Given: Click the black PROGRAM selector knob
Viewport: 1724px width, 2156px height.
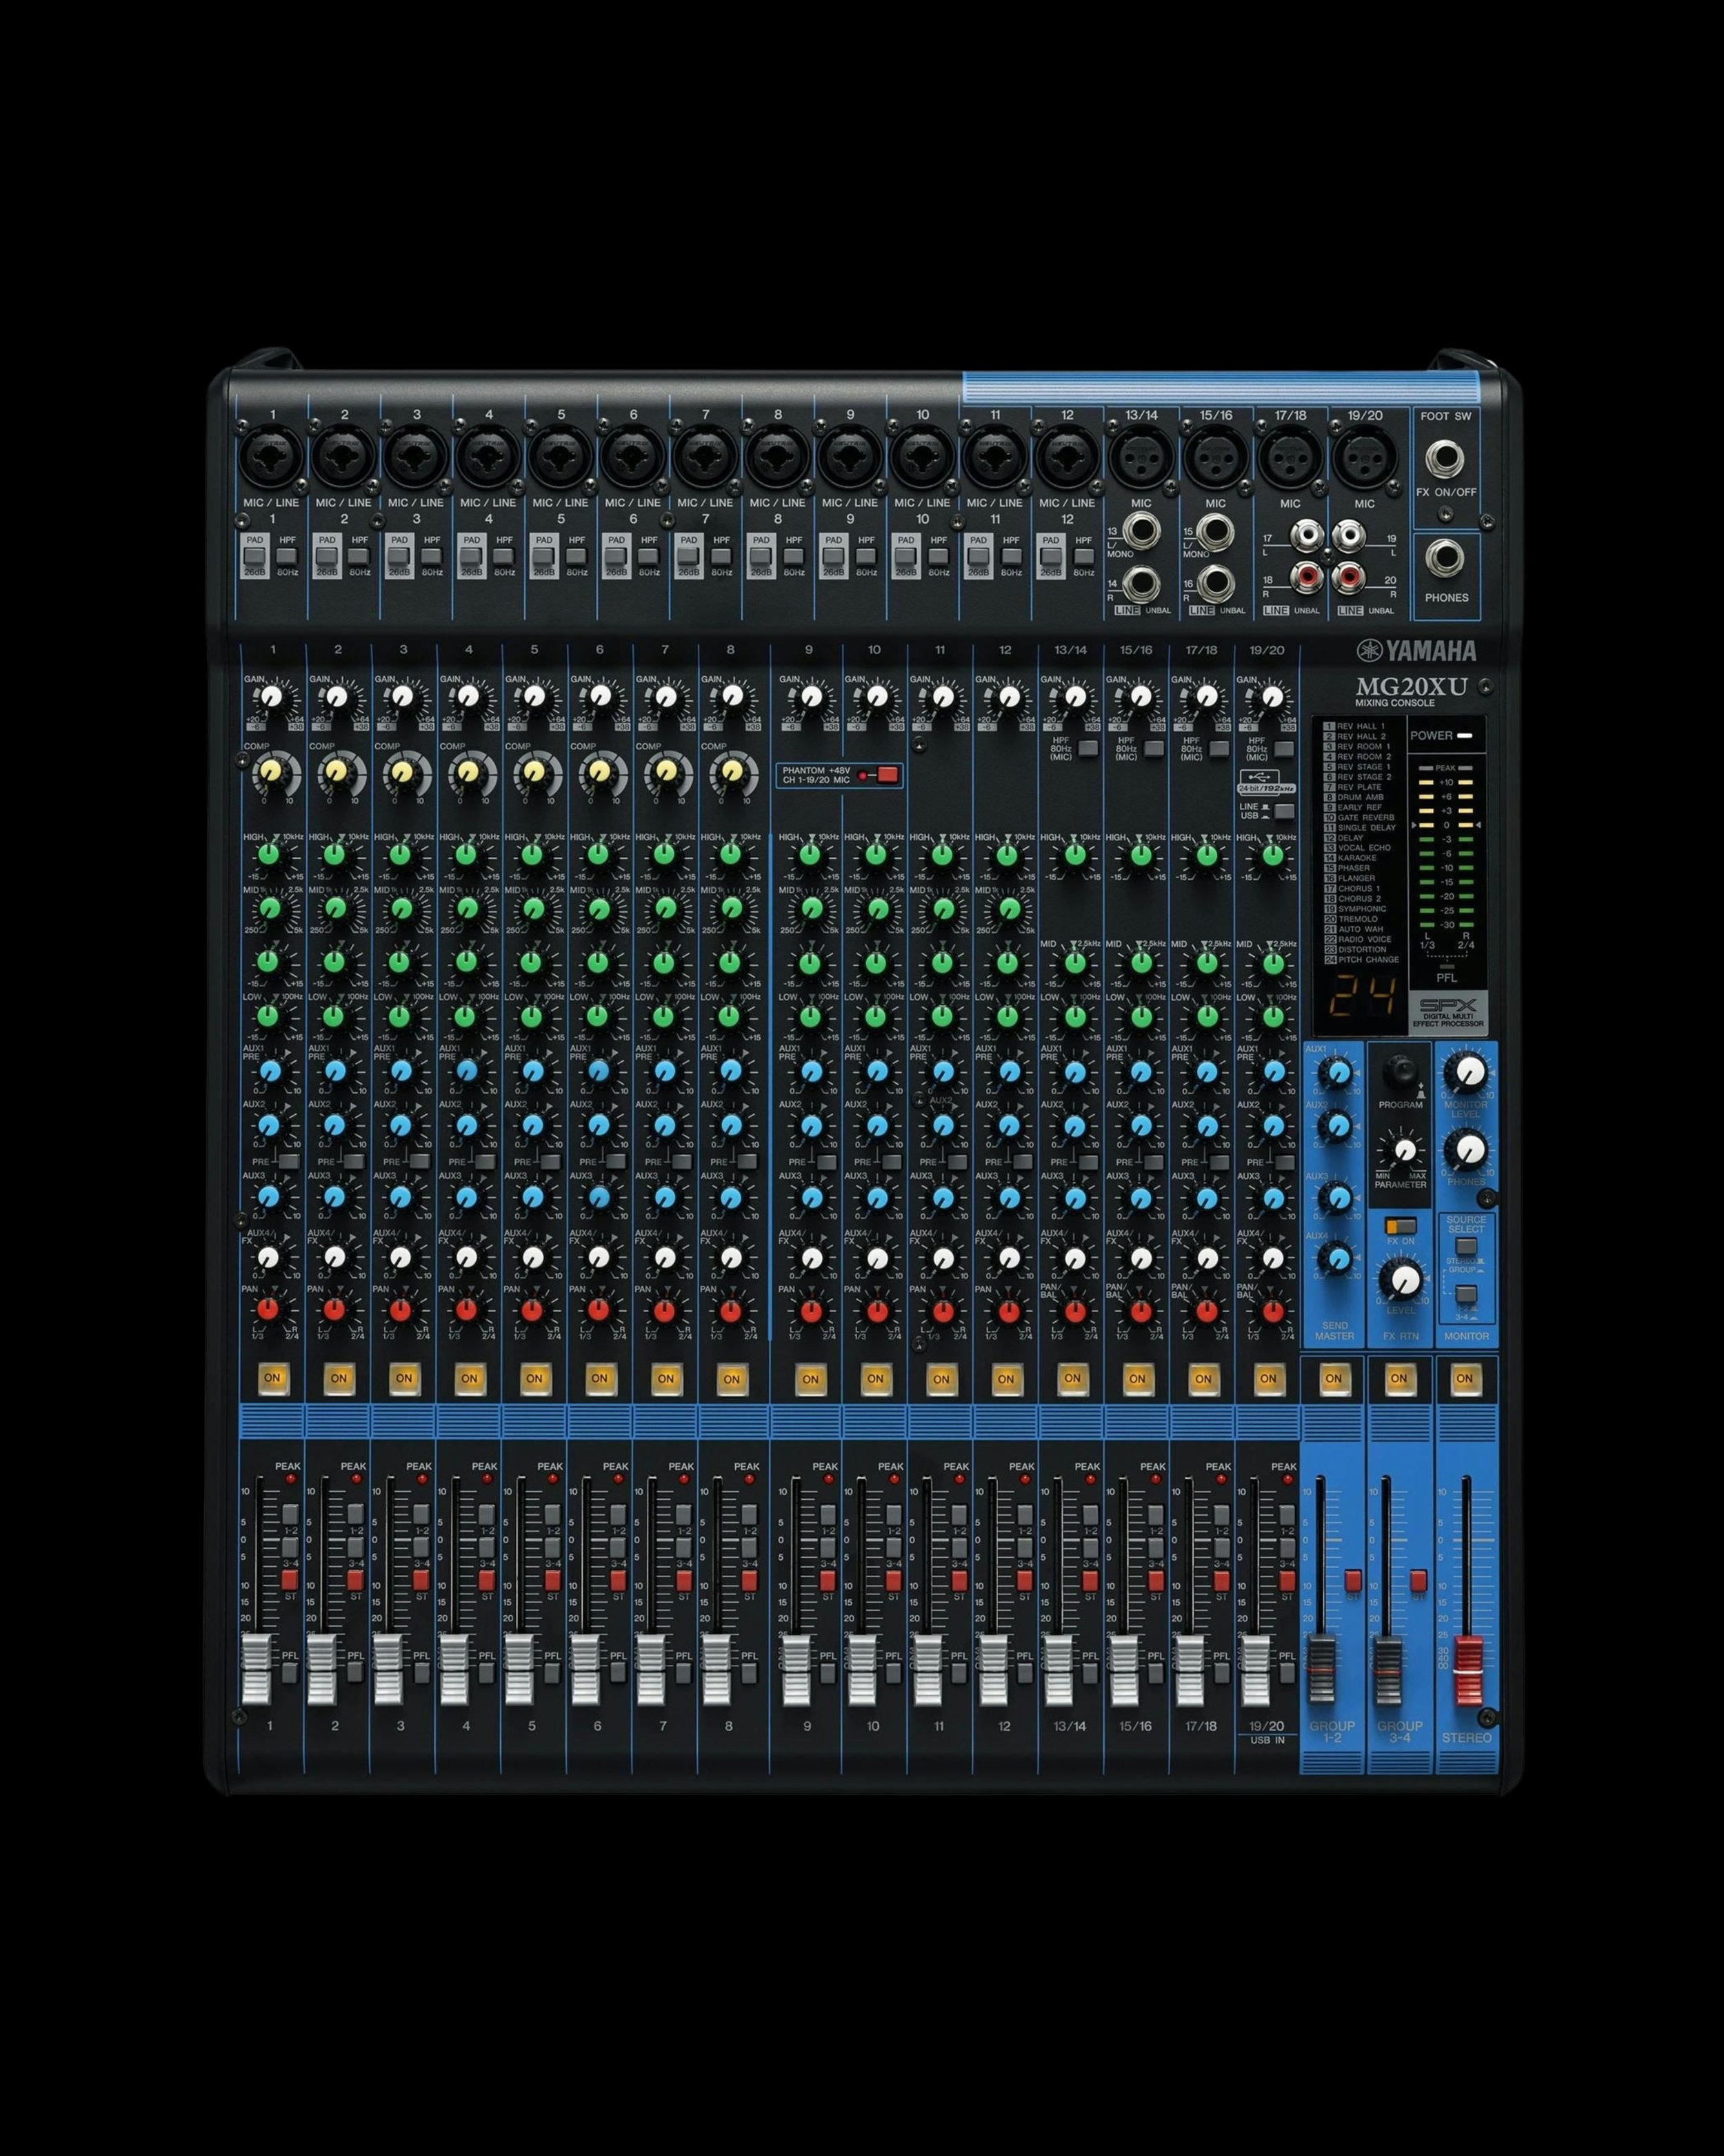Looking at the screenshot, I should point(1401,1072).
